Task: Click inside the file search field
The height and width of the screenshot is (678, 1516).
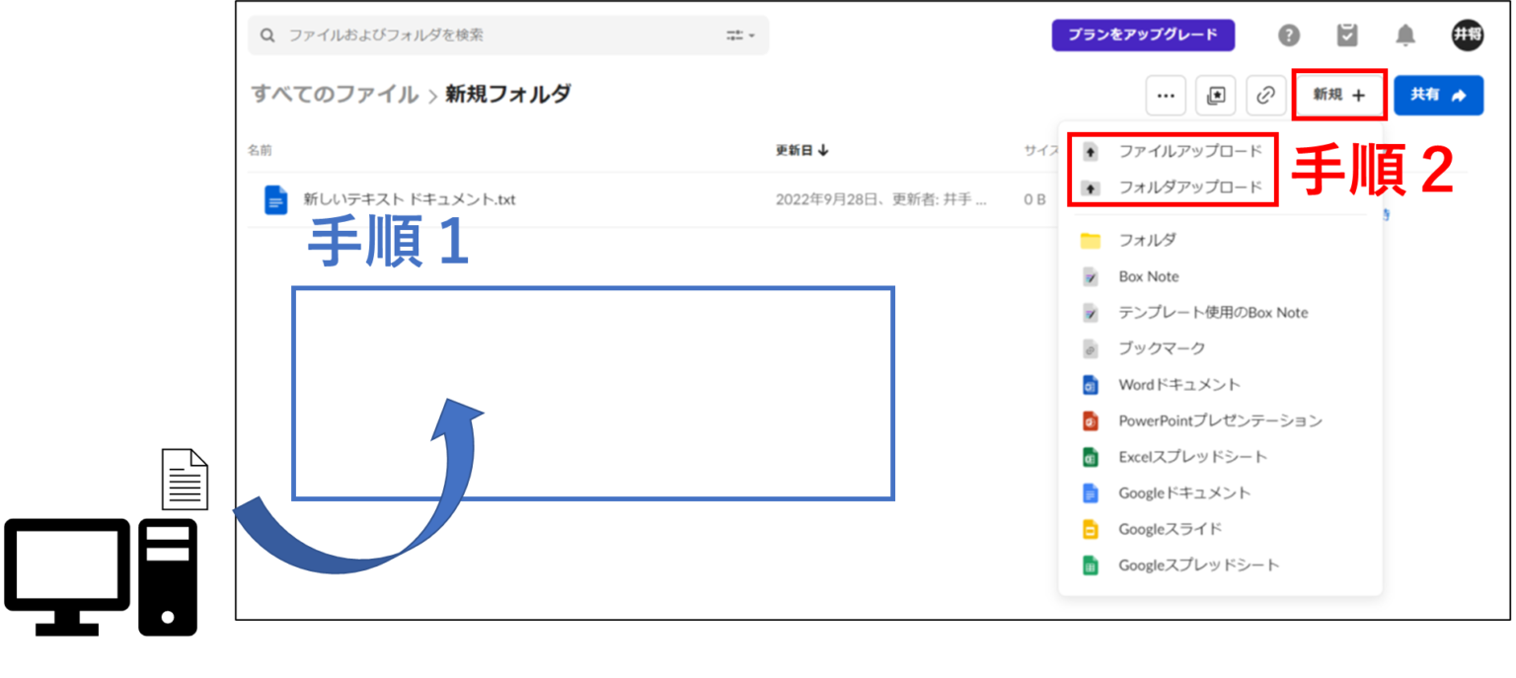Action: [x=444, y=35]
